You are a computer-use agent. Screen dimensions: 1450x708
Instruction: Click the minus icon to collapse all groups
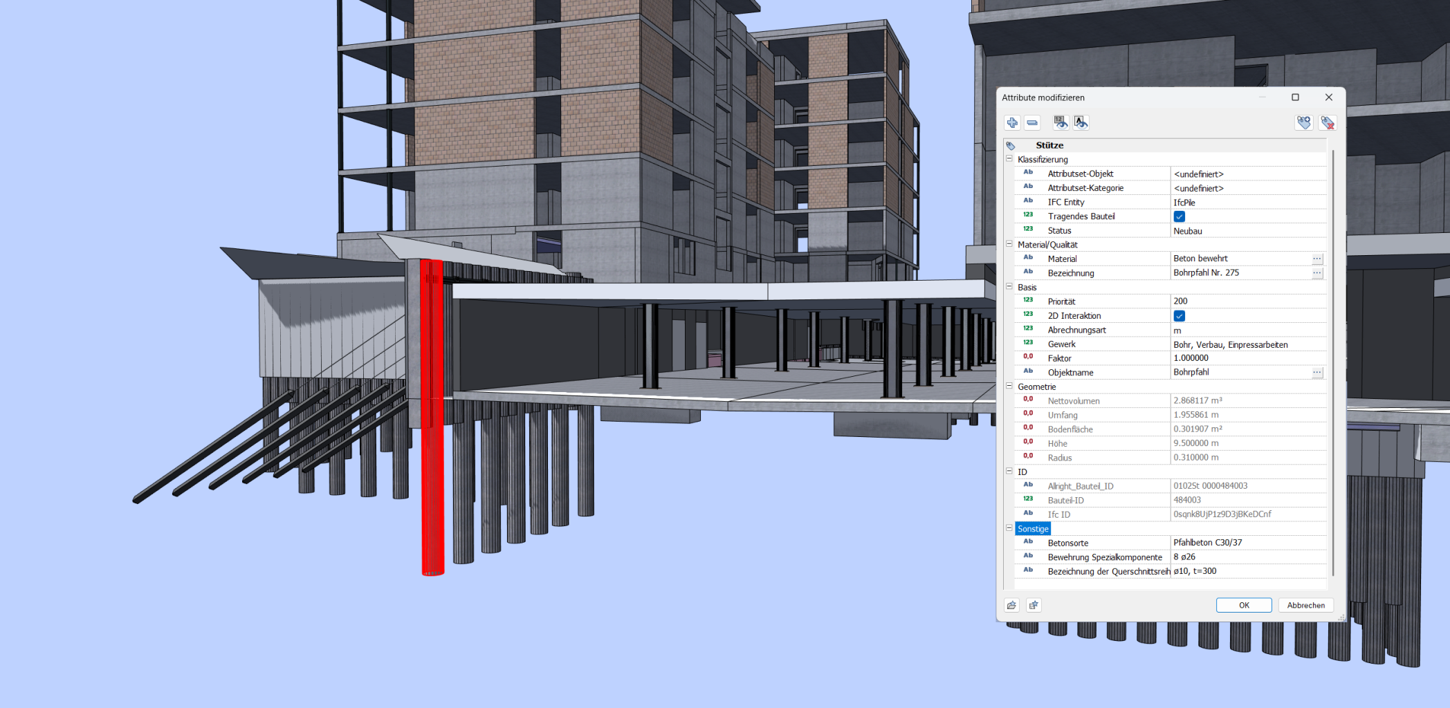(1032, 123)
